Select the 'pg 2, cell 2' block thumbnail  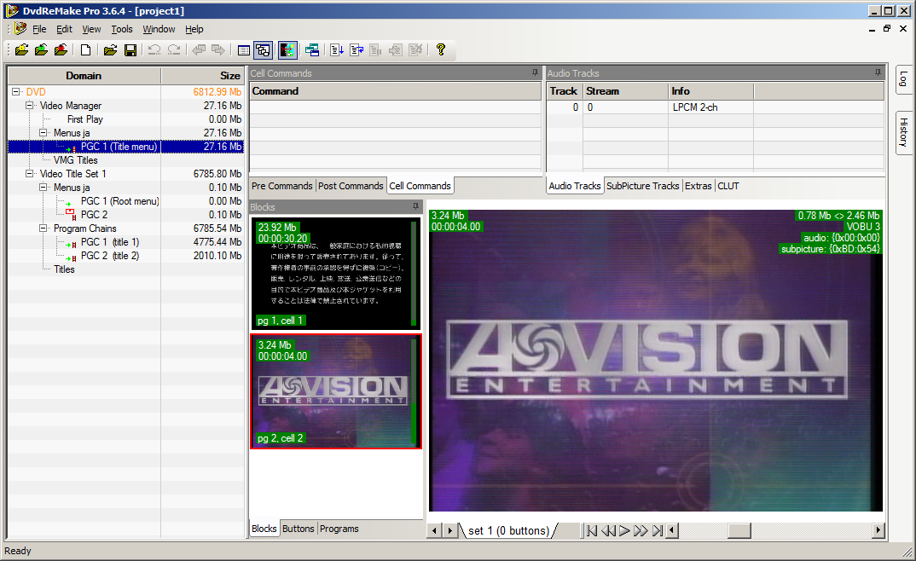pyautogui.click(x=336, y=391)
